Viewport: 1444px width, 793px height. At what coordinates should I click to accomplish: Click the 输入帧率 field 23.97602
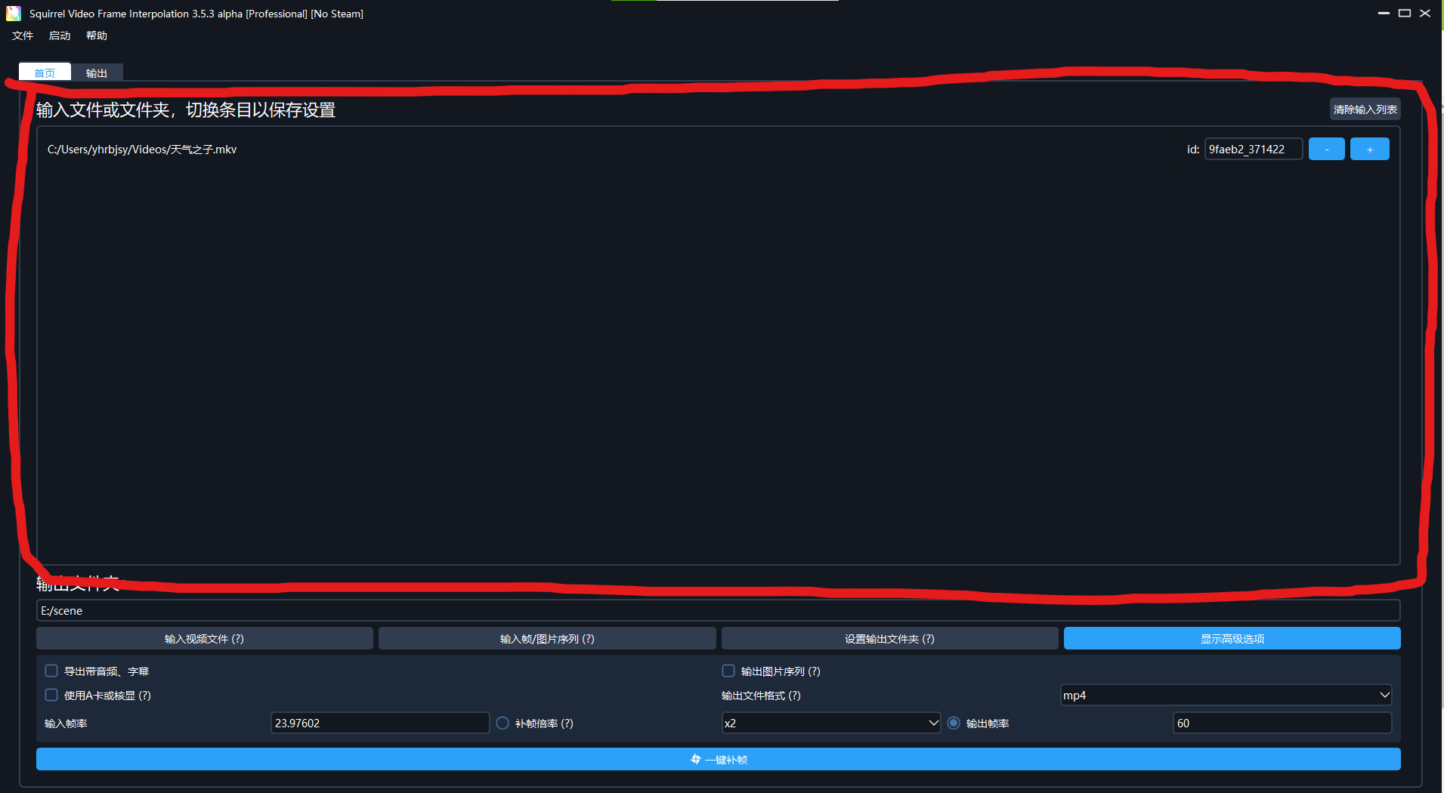click(x=379, y=724)
